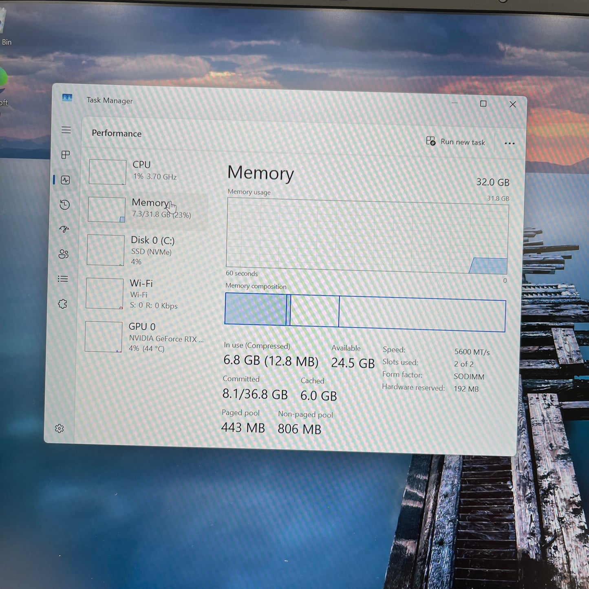Maximize the Task Manager window
The height and width of the screenshot is (589, 589).
click(483, 104)
